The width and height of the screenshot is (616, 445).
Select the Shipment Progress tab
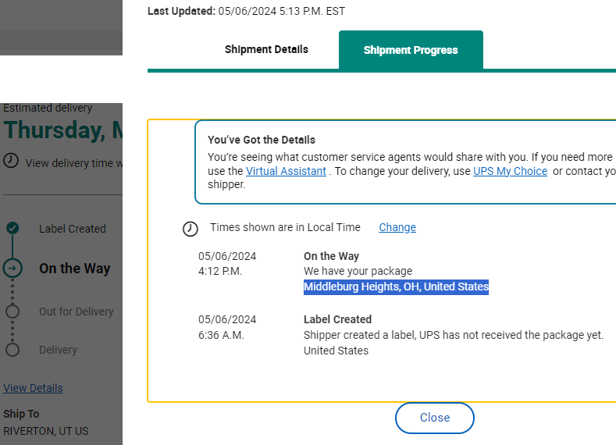coord(411,50)
